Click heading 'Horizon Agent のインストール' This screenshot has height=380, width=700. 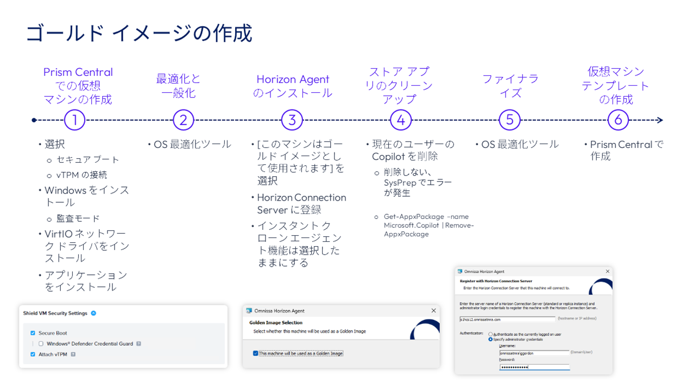[x=293, y=86]
